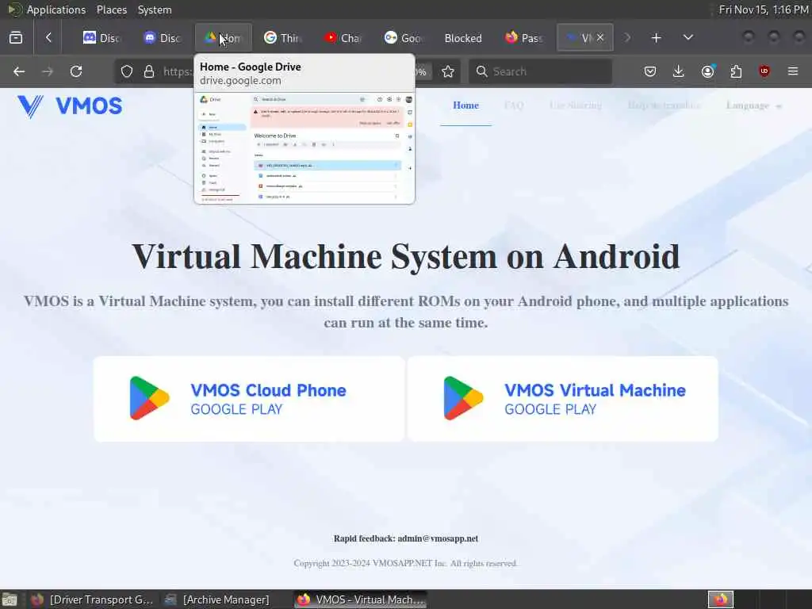The height and width of the screenshot is (609, 812).
Task: Switch to the Blocked tab
Action: pos(463,38)
